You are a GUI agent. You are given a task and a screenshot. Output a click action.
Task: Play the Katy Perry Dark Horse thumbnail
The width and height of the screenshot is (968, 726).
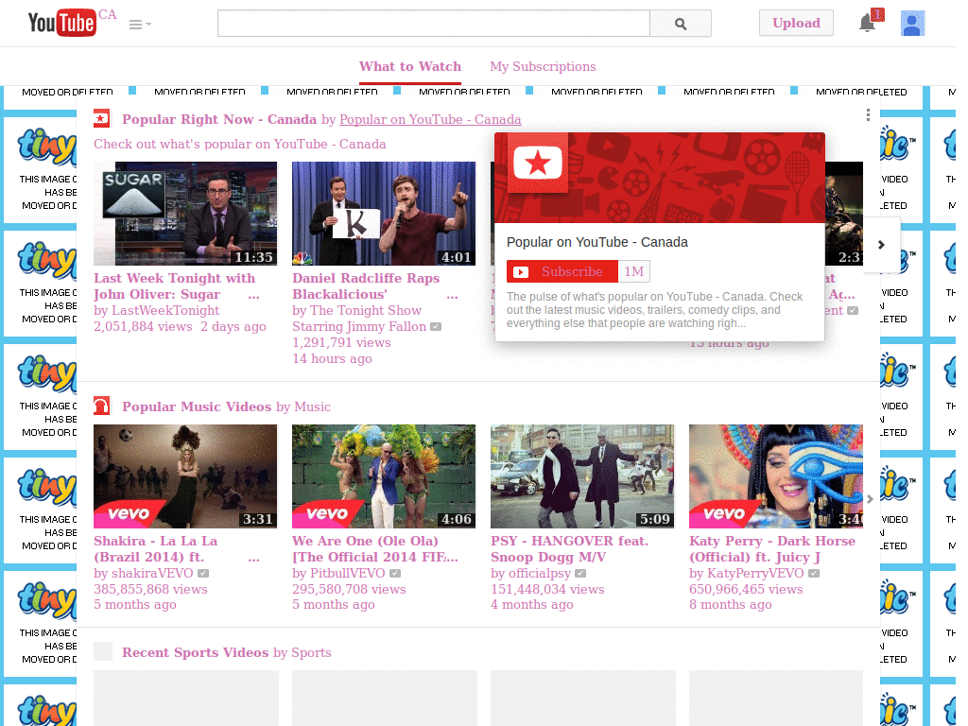776,476
